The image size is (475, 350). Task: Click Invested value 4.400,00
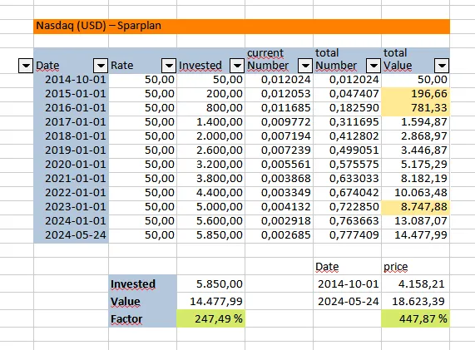[210, 193]
